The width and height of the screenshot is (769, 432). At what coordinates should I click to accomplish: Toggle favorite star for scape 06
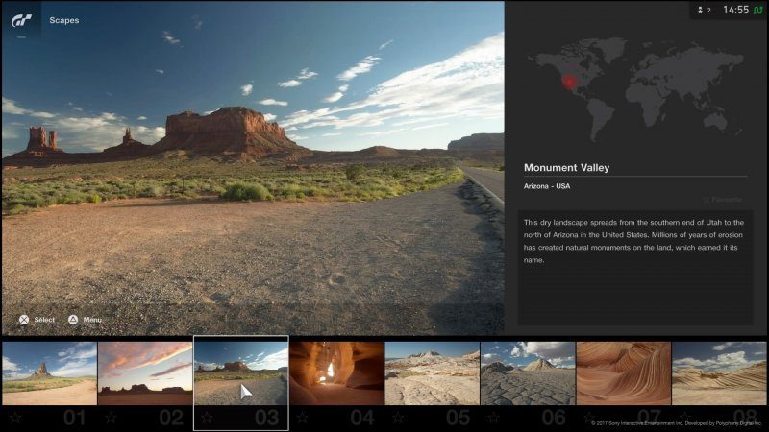(x=494, y=418)
